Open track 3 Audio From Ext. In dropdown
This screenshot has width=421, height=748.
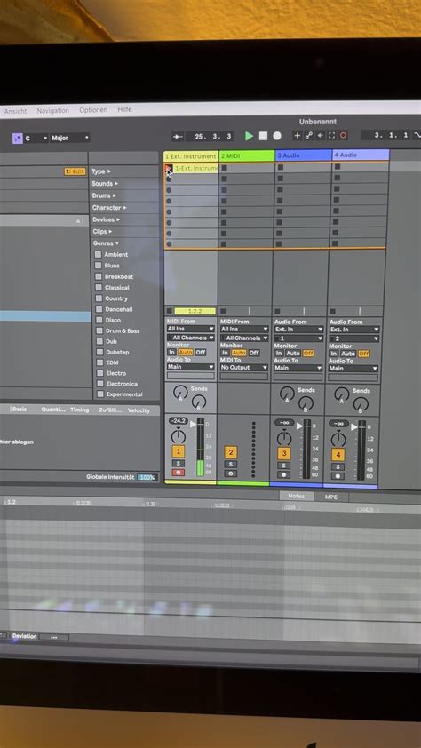click(x=299, y=330)
